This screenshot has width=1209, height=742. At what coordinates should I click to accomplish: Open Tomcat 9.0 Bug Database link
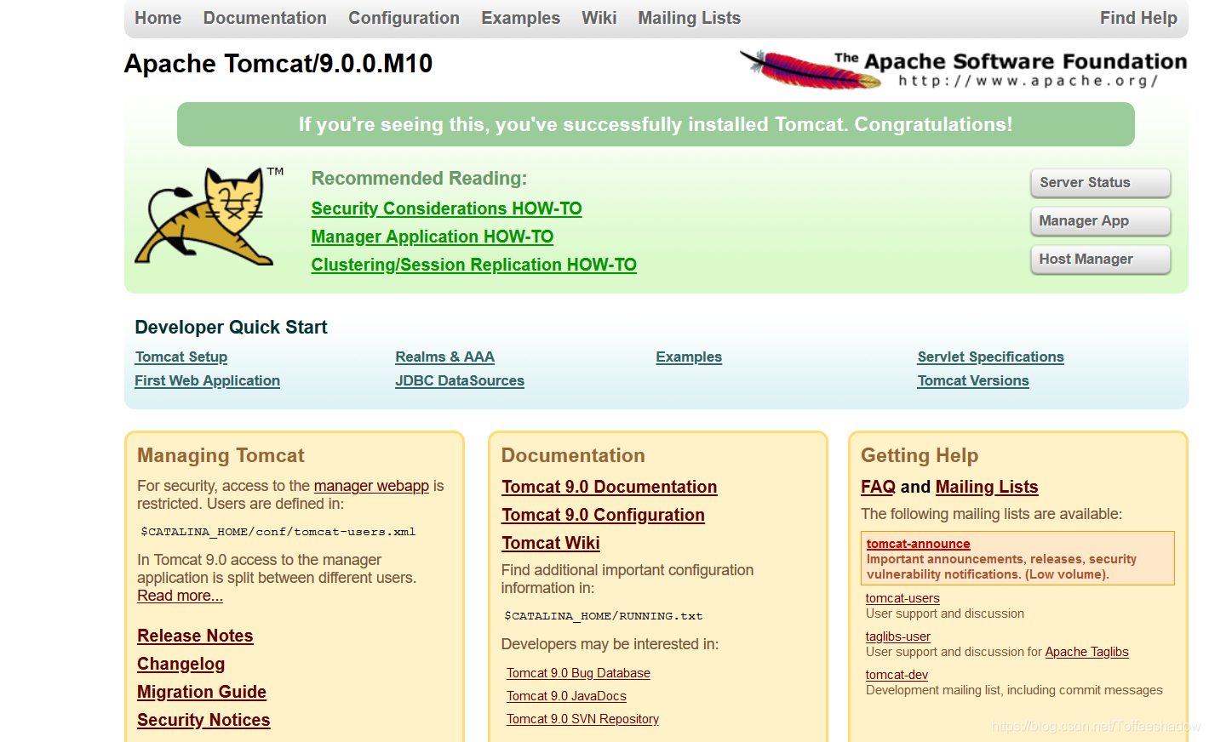(578, 673)
